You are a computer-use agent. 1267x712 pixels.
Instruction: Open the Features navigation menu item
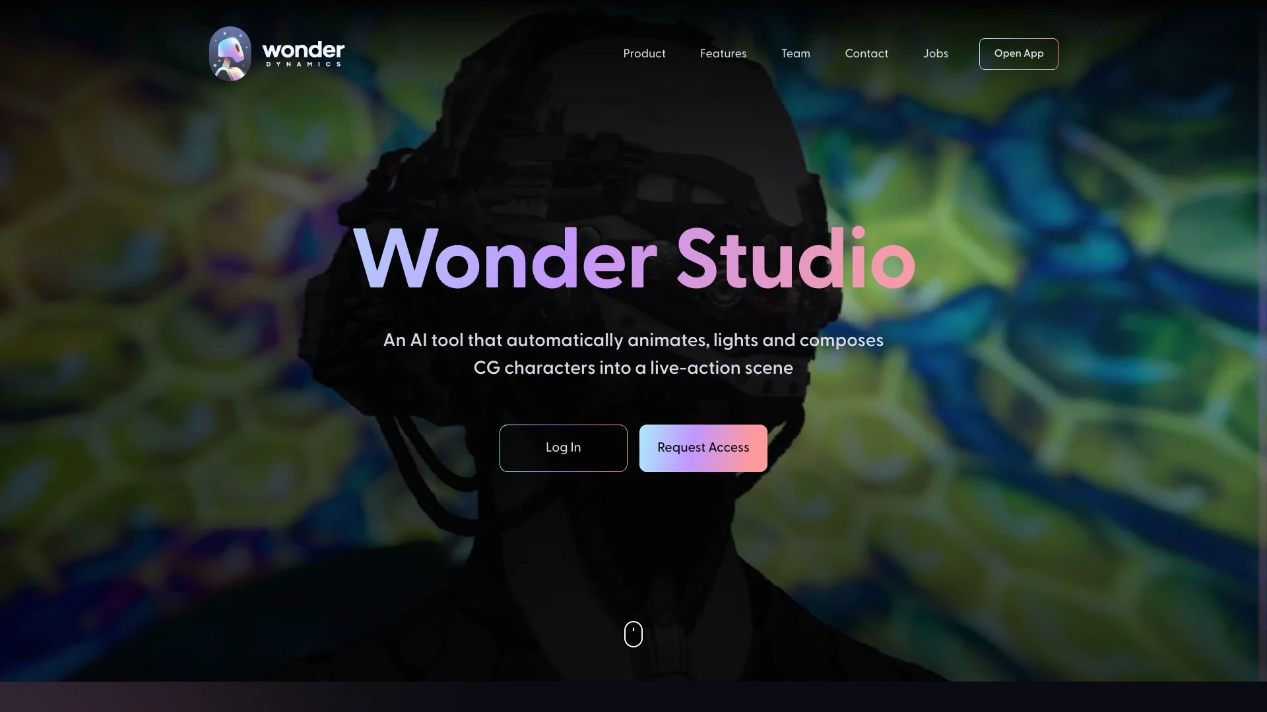[723, 54]
